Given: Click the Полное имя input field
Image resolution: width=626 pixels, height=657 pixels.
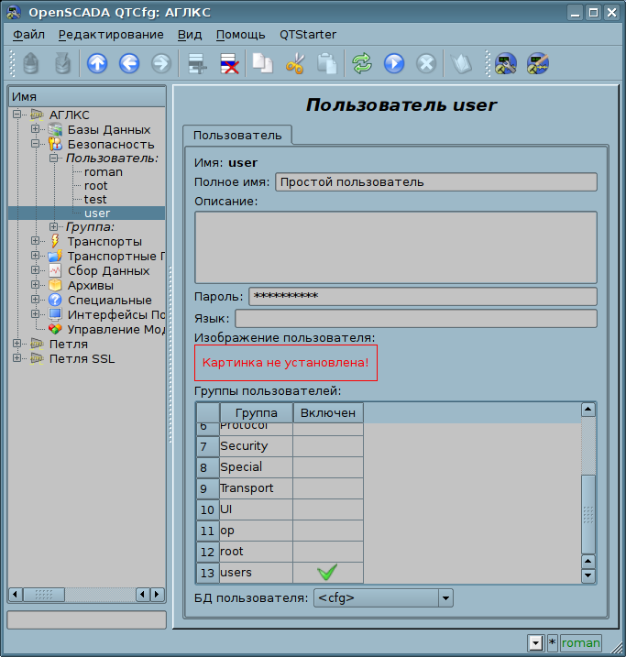Looking at the screenshot, I should coord(435,182).
